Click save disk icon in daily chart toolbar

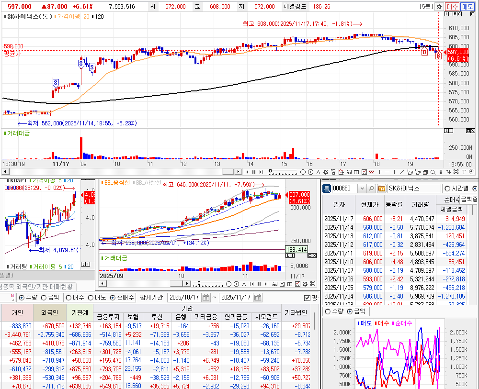[282, 284]
